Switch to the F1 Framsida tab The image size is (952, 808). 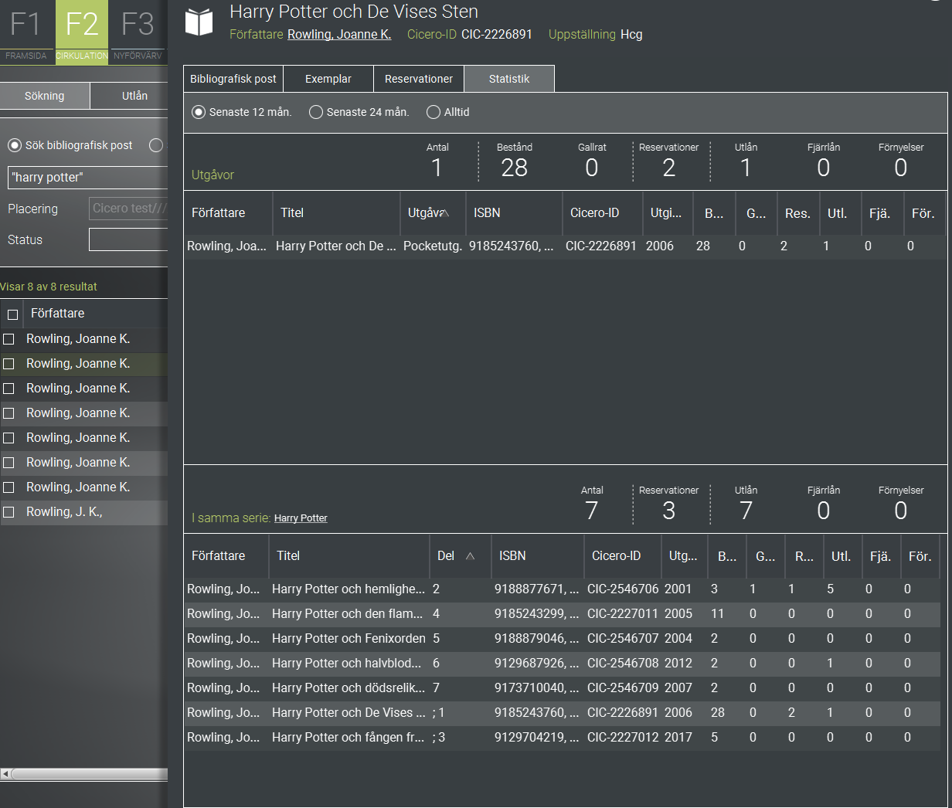[26, 32]
